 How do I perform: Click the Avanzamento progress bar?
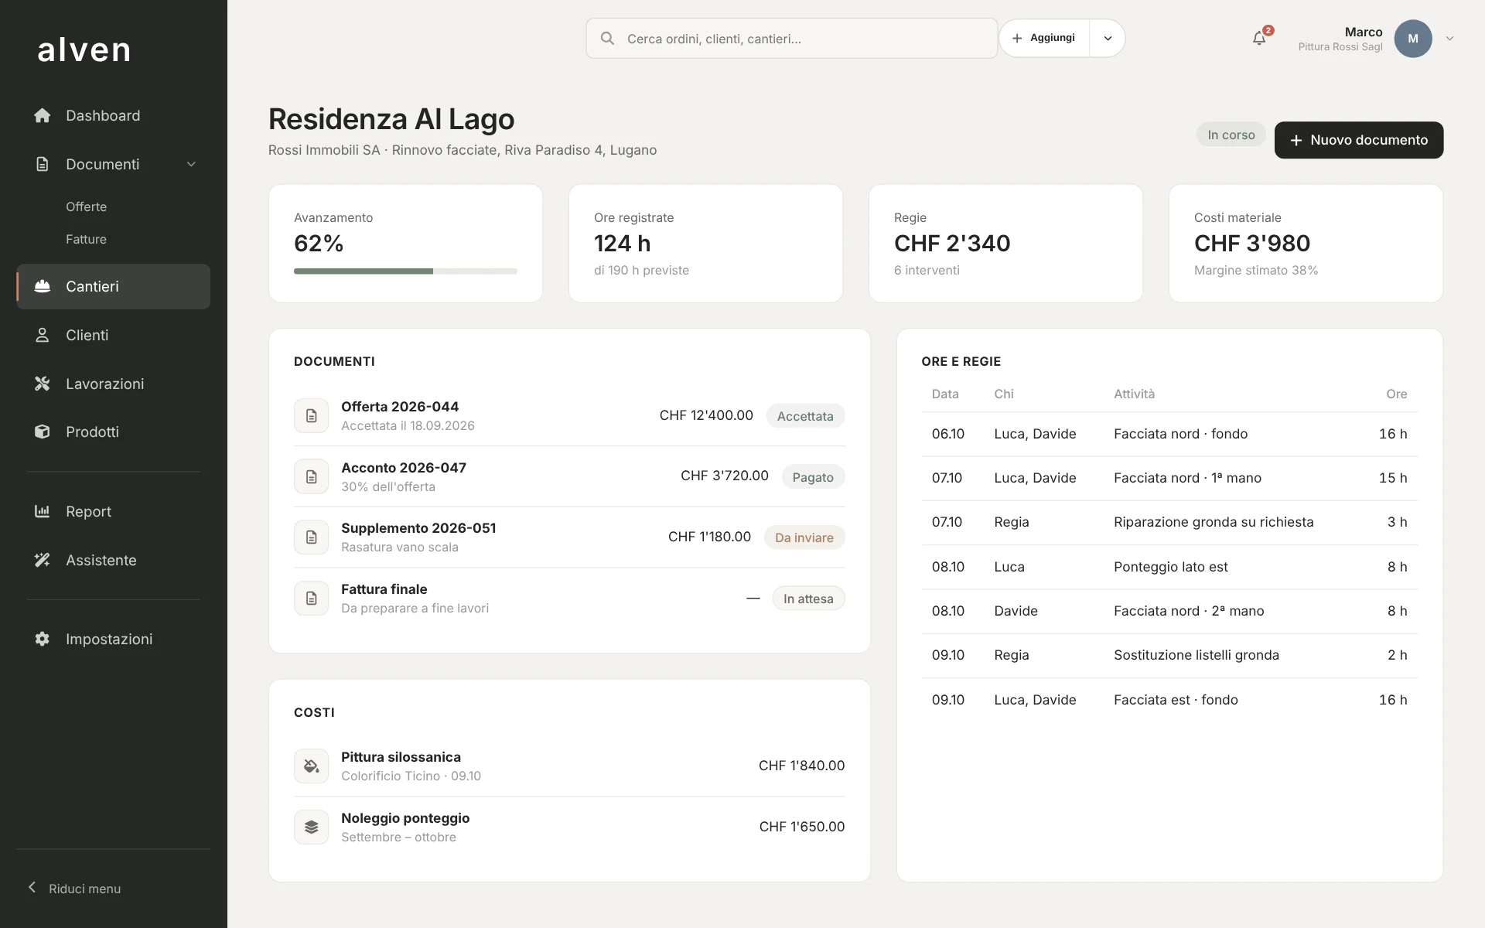point(405,271)
